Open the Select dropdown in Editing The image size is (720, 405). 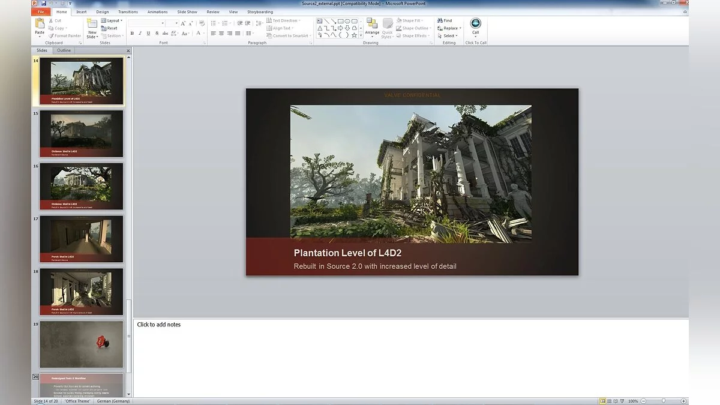[448, 35]
